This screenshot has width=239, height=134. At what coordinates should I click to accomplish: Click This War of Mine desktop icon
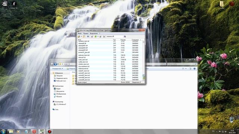[x=4, y=4]
